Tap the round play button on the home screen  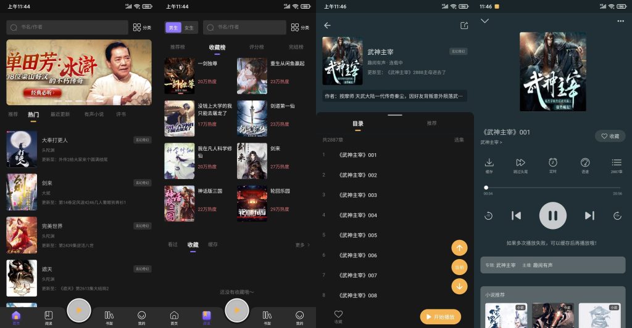pyautogui.click(x=79, y=310)
